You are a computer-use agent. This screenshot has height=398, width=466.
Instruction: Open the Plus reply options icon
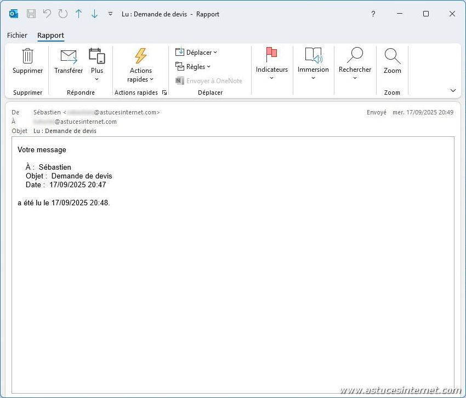[x=97, y=56]
